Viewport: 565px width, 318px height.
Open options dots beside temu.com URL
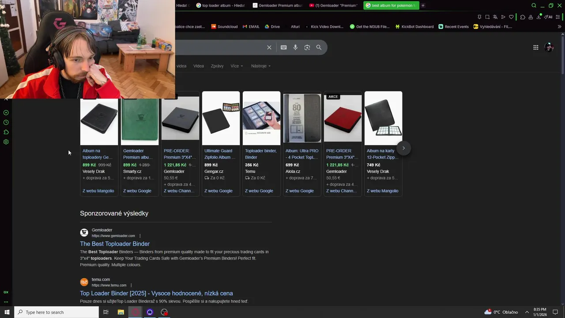pos(131,285)
